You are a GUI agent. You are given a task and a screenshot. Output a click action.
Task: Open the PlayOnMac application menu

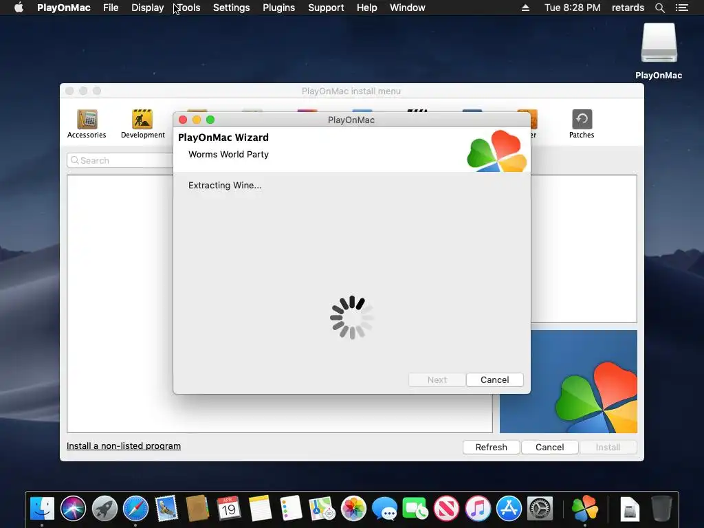point(64,8)
